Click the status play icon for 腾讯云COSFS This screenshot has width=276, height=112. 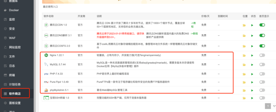pyautogui.click(x=252, y=46)
